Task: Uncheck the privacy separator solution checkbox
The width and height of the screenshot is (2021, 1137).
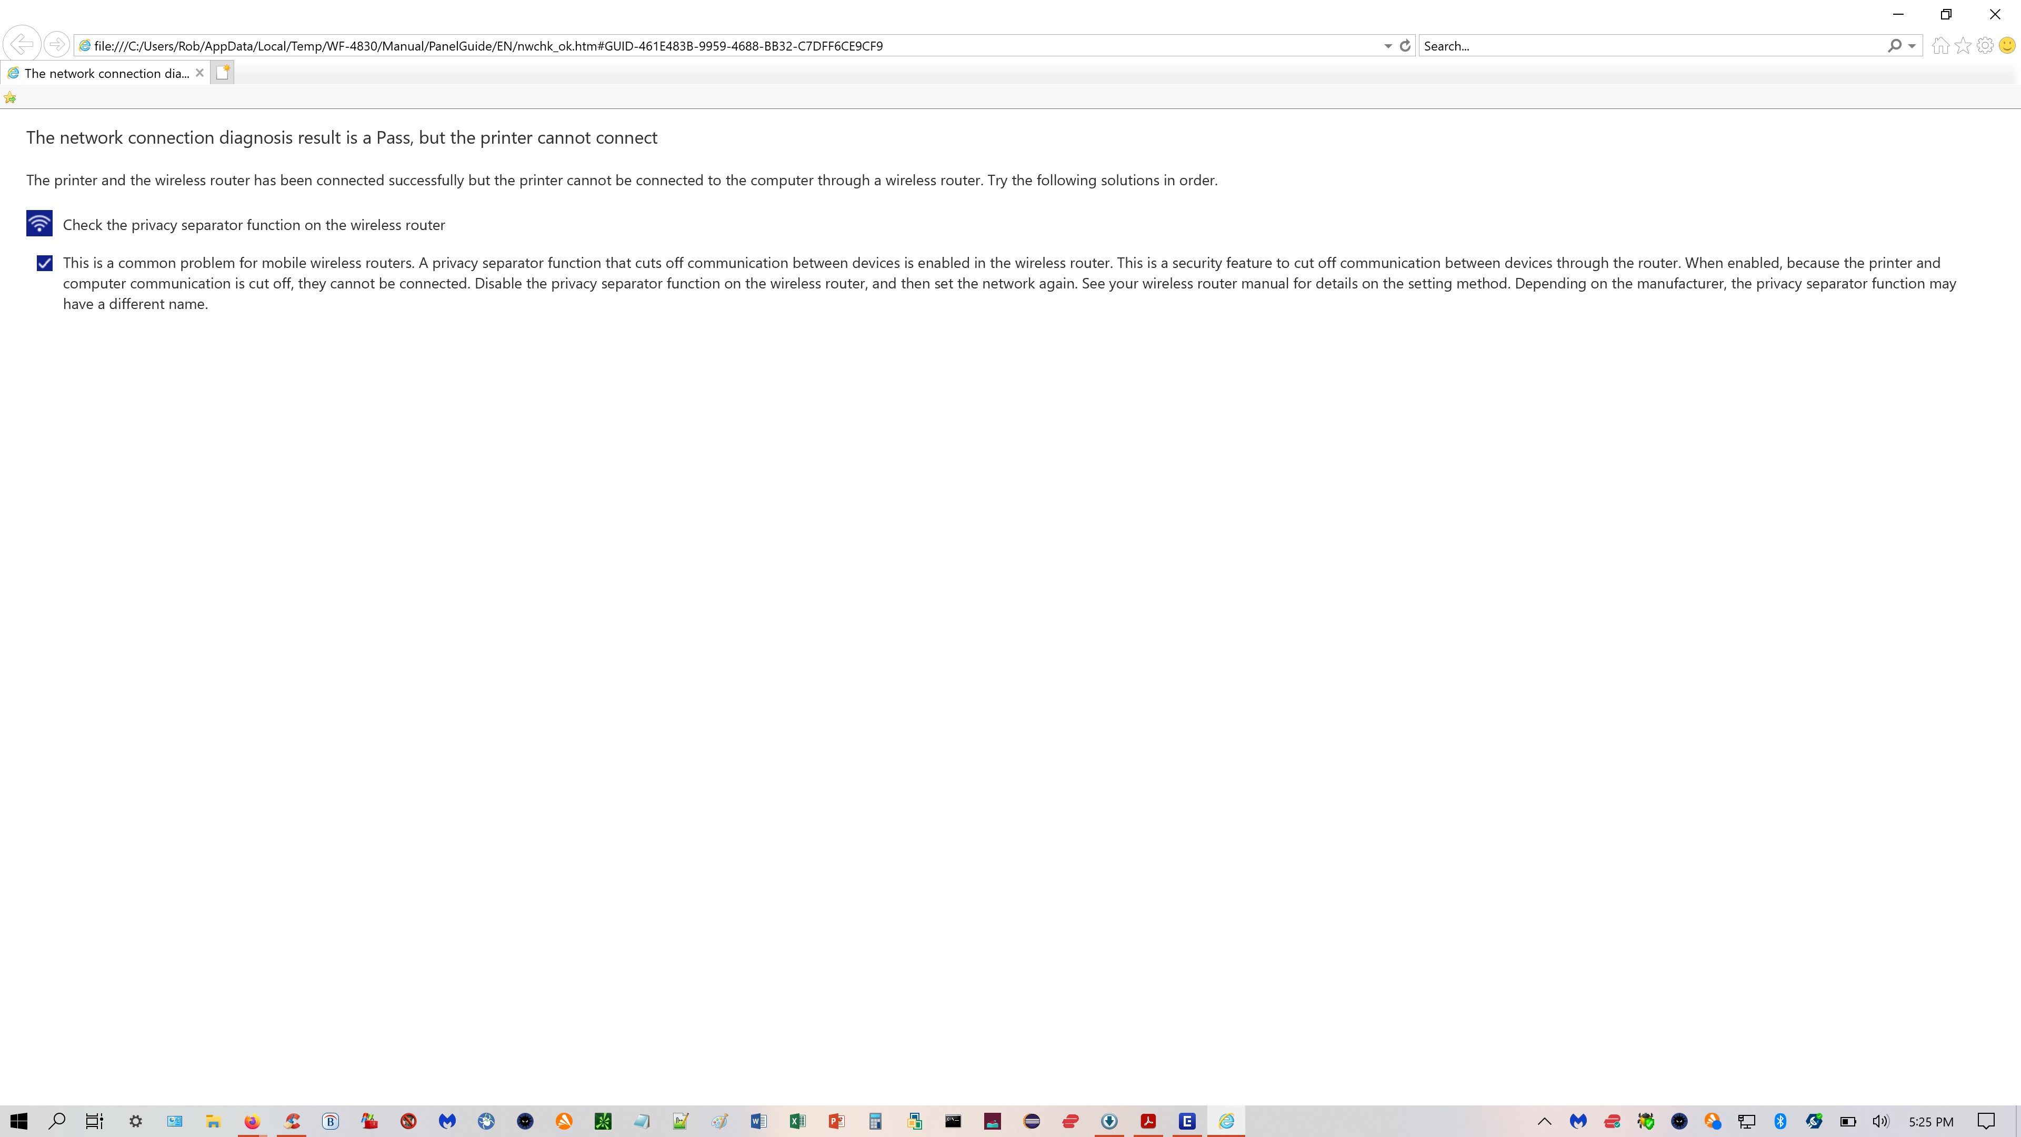Action: click(x=43, y=263)
